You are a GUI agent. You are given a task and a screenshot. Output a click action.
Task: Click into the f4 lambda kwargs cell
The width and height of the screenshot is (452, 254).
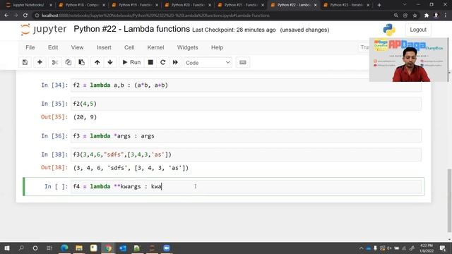(246, 186)
